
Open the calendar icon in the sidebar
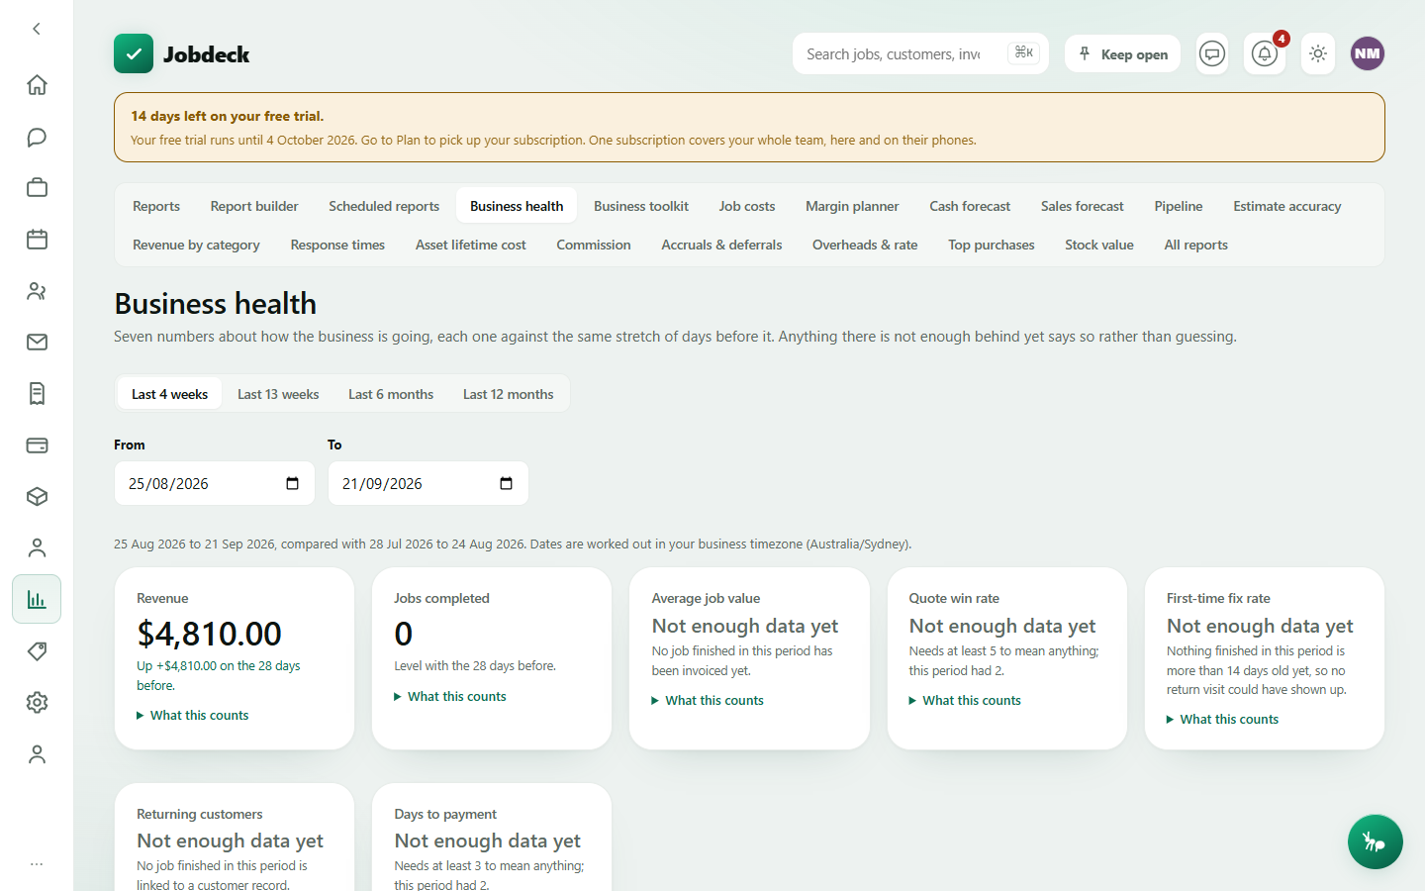pos(37,240)
